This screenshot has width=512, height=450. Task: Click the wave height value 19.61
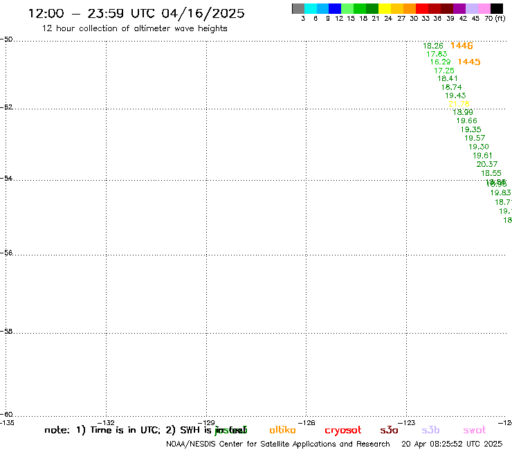(482, 156)
